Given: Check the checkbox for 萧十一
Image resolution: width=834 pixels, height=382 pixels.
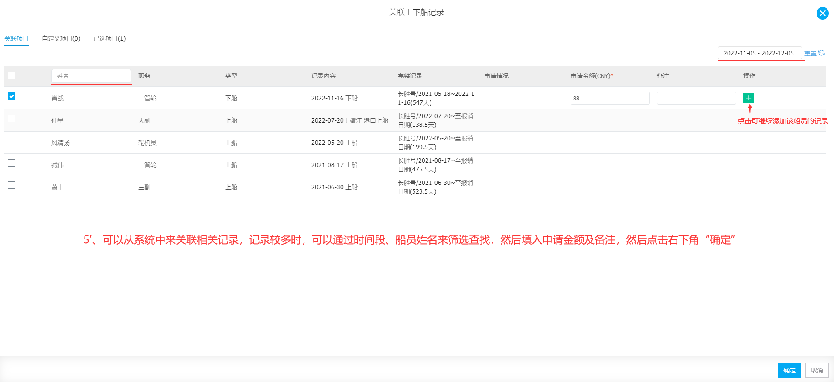Looking at the screenshot, I should (12, 185).
